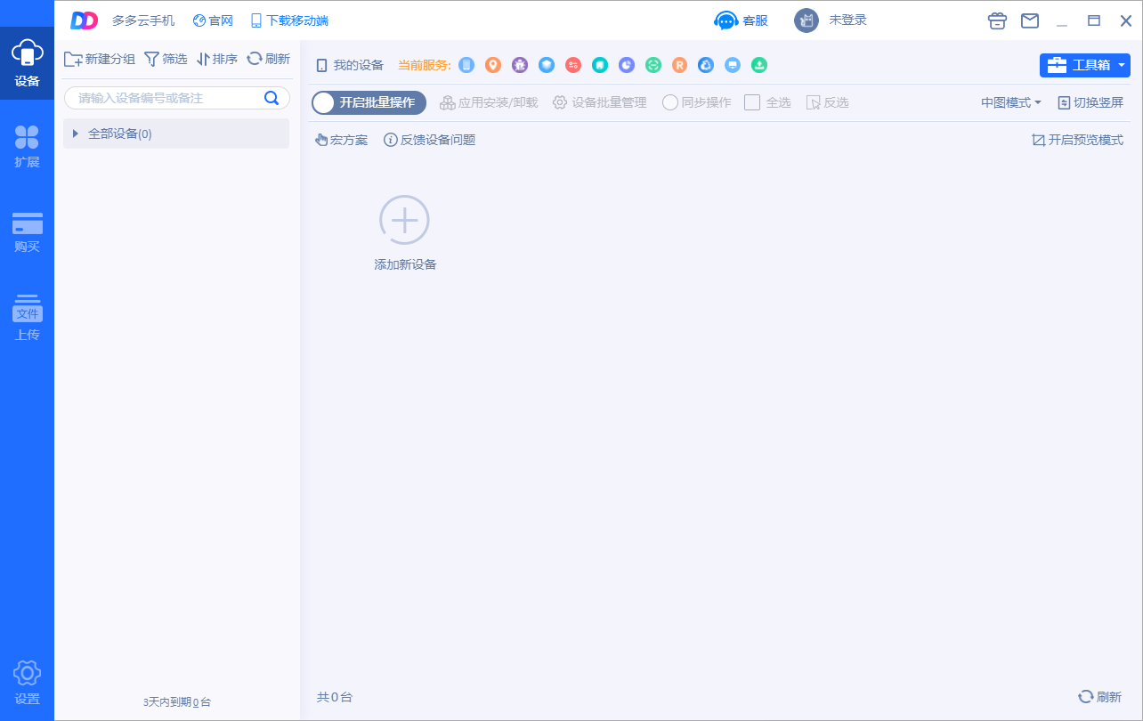Open the 中图模式 view dropdown
Image resolution: width=1143 pixels, height=721 pixels.
[1011, 102]
